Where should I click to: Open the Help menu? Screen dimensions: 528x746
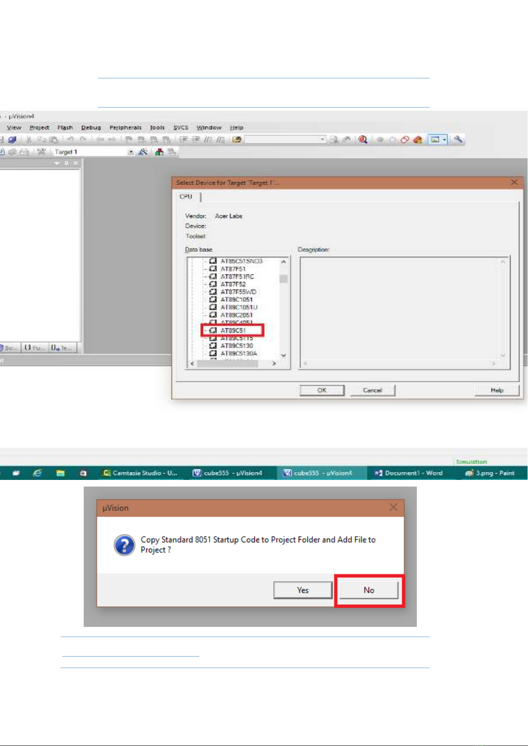237,128
